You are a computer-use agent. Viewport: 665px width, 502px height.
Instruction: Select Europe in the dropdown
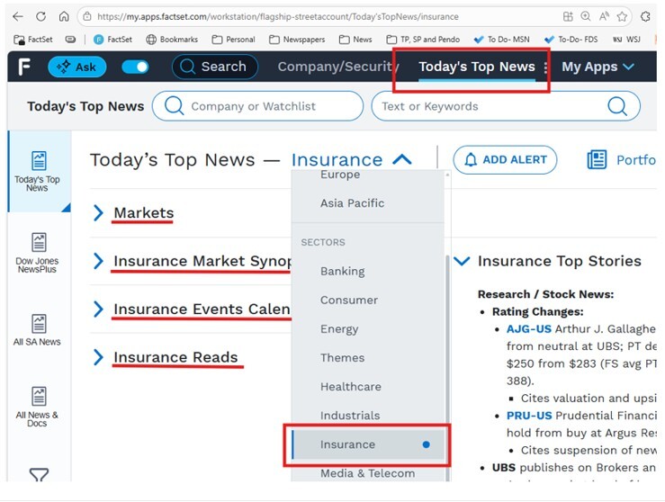point(340,175)
